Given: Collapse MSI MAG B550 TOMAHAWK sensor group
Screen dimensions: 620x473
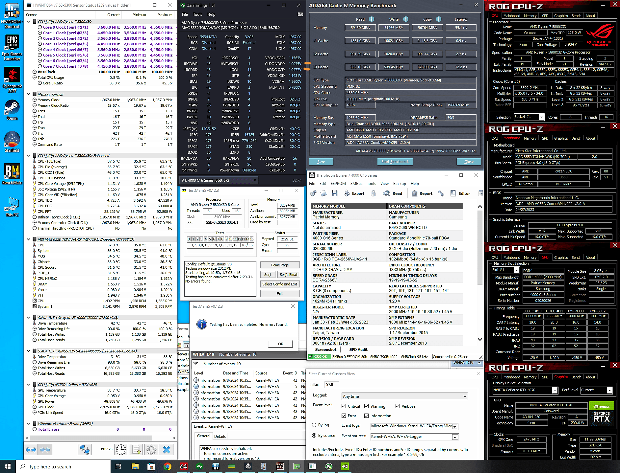Looking at the screenshot, I should [x=29, y=239].
